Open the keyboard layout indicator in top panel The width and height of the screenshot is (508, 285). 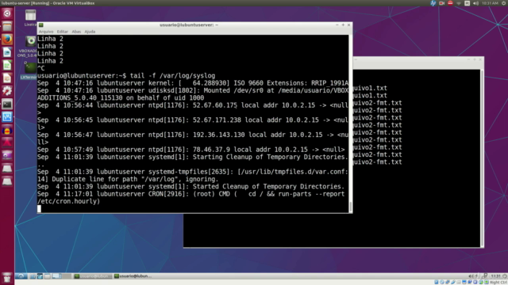pos(468,3)
